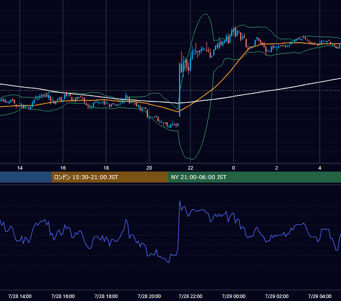The image size is (341, 301).
Task: Click the 7/28 22:00 date label
Action: pos(191,296)
